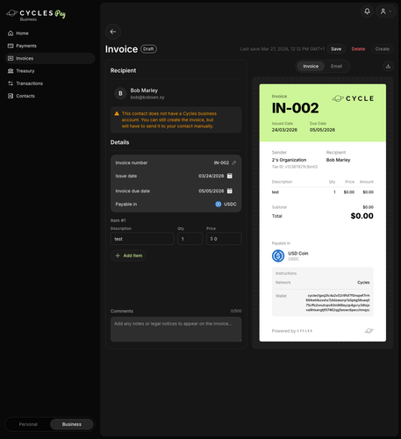Screen dimensions: 401x439
Task: Click the Treasury bank icon in sidebar
Action: coord(11,71)
